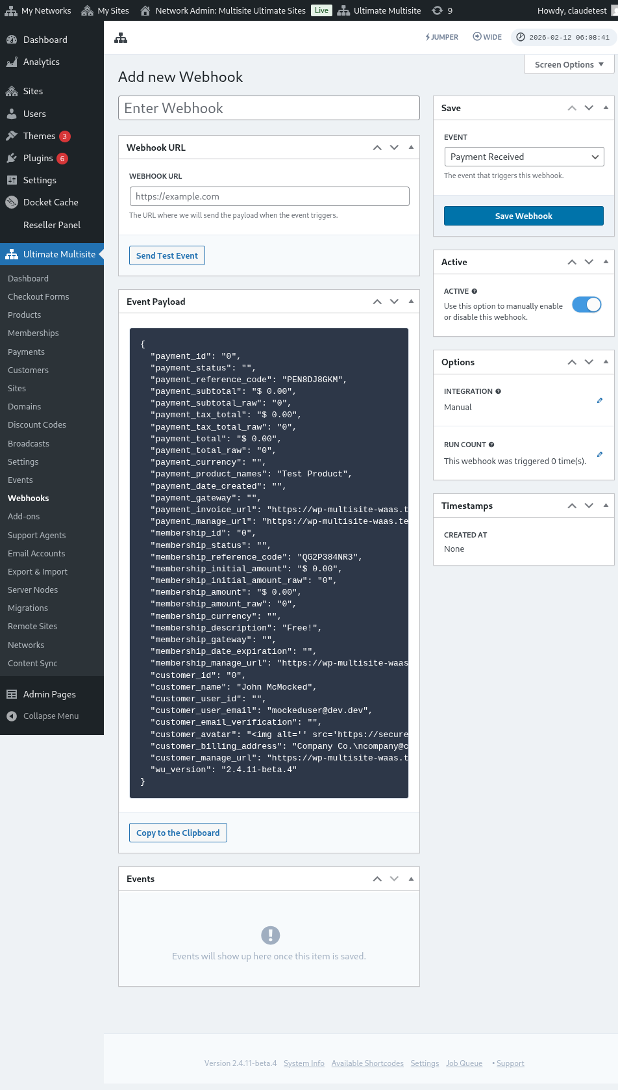This screenshot has width=618, height=1090.
Task: Click the Dashboard gauge icon in sidebar
Action: pyautogui.click(x=12, y=40)
